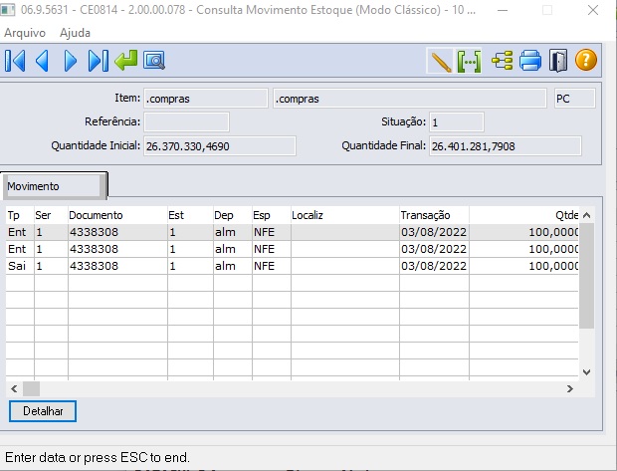Go to first record arrow icon
This screenshot has height=471, width=617.
15,61
